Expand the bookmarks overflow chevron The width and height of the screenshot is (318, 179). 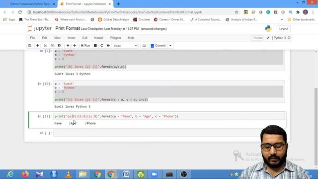282,19
